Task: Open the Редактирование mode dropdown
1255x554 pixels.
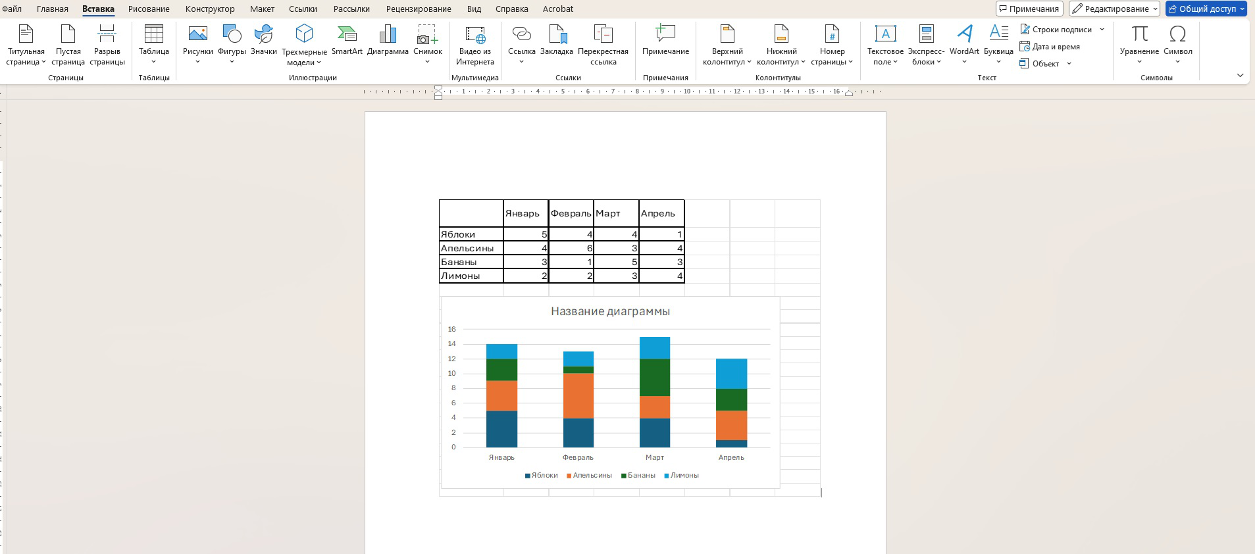Action: [1114, 9]
